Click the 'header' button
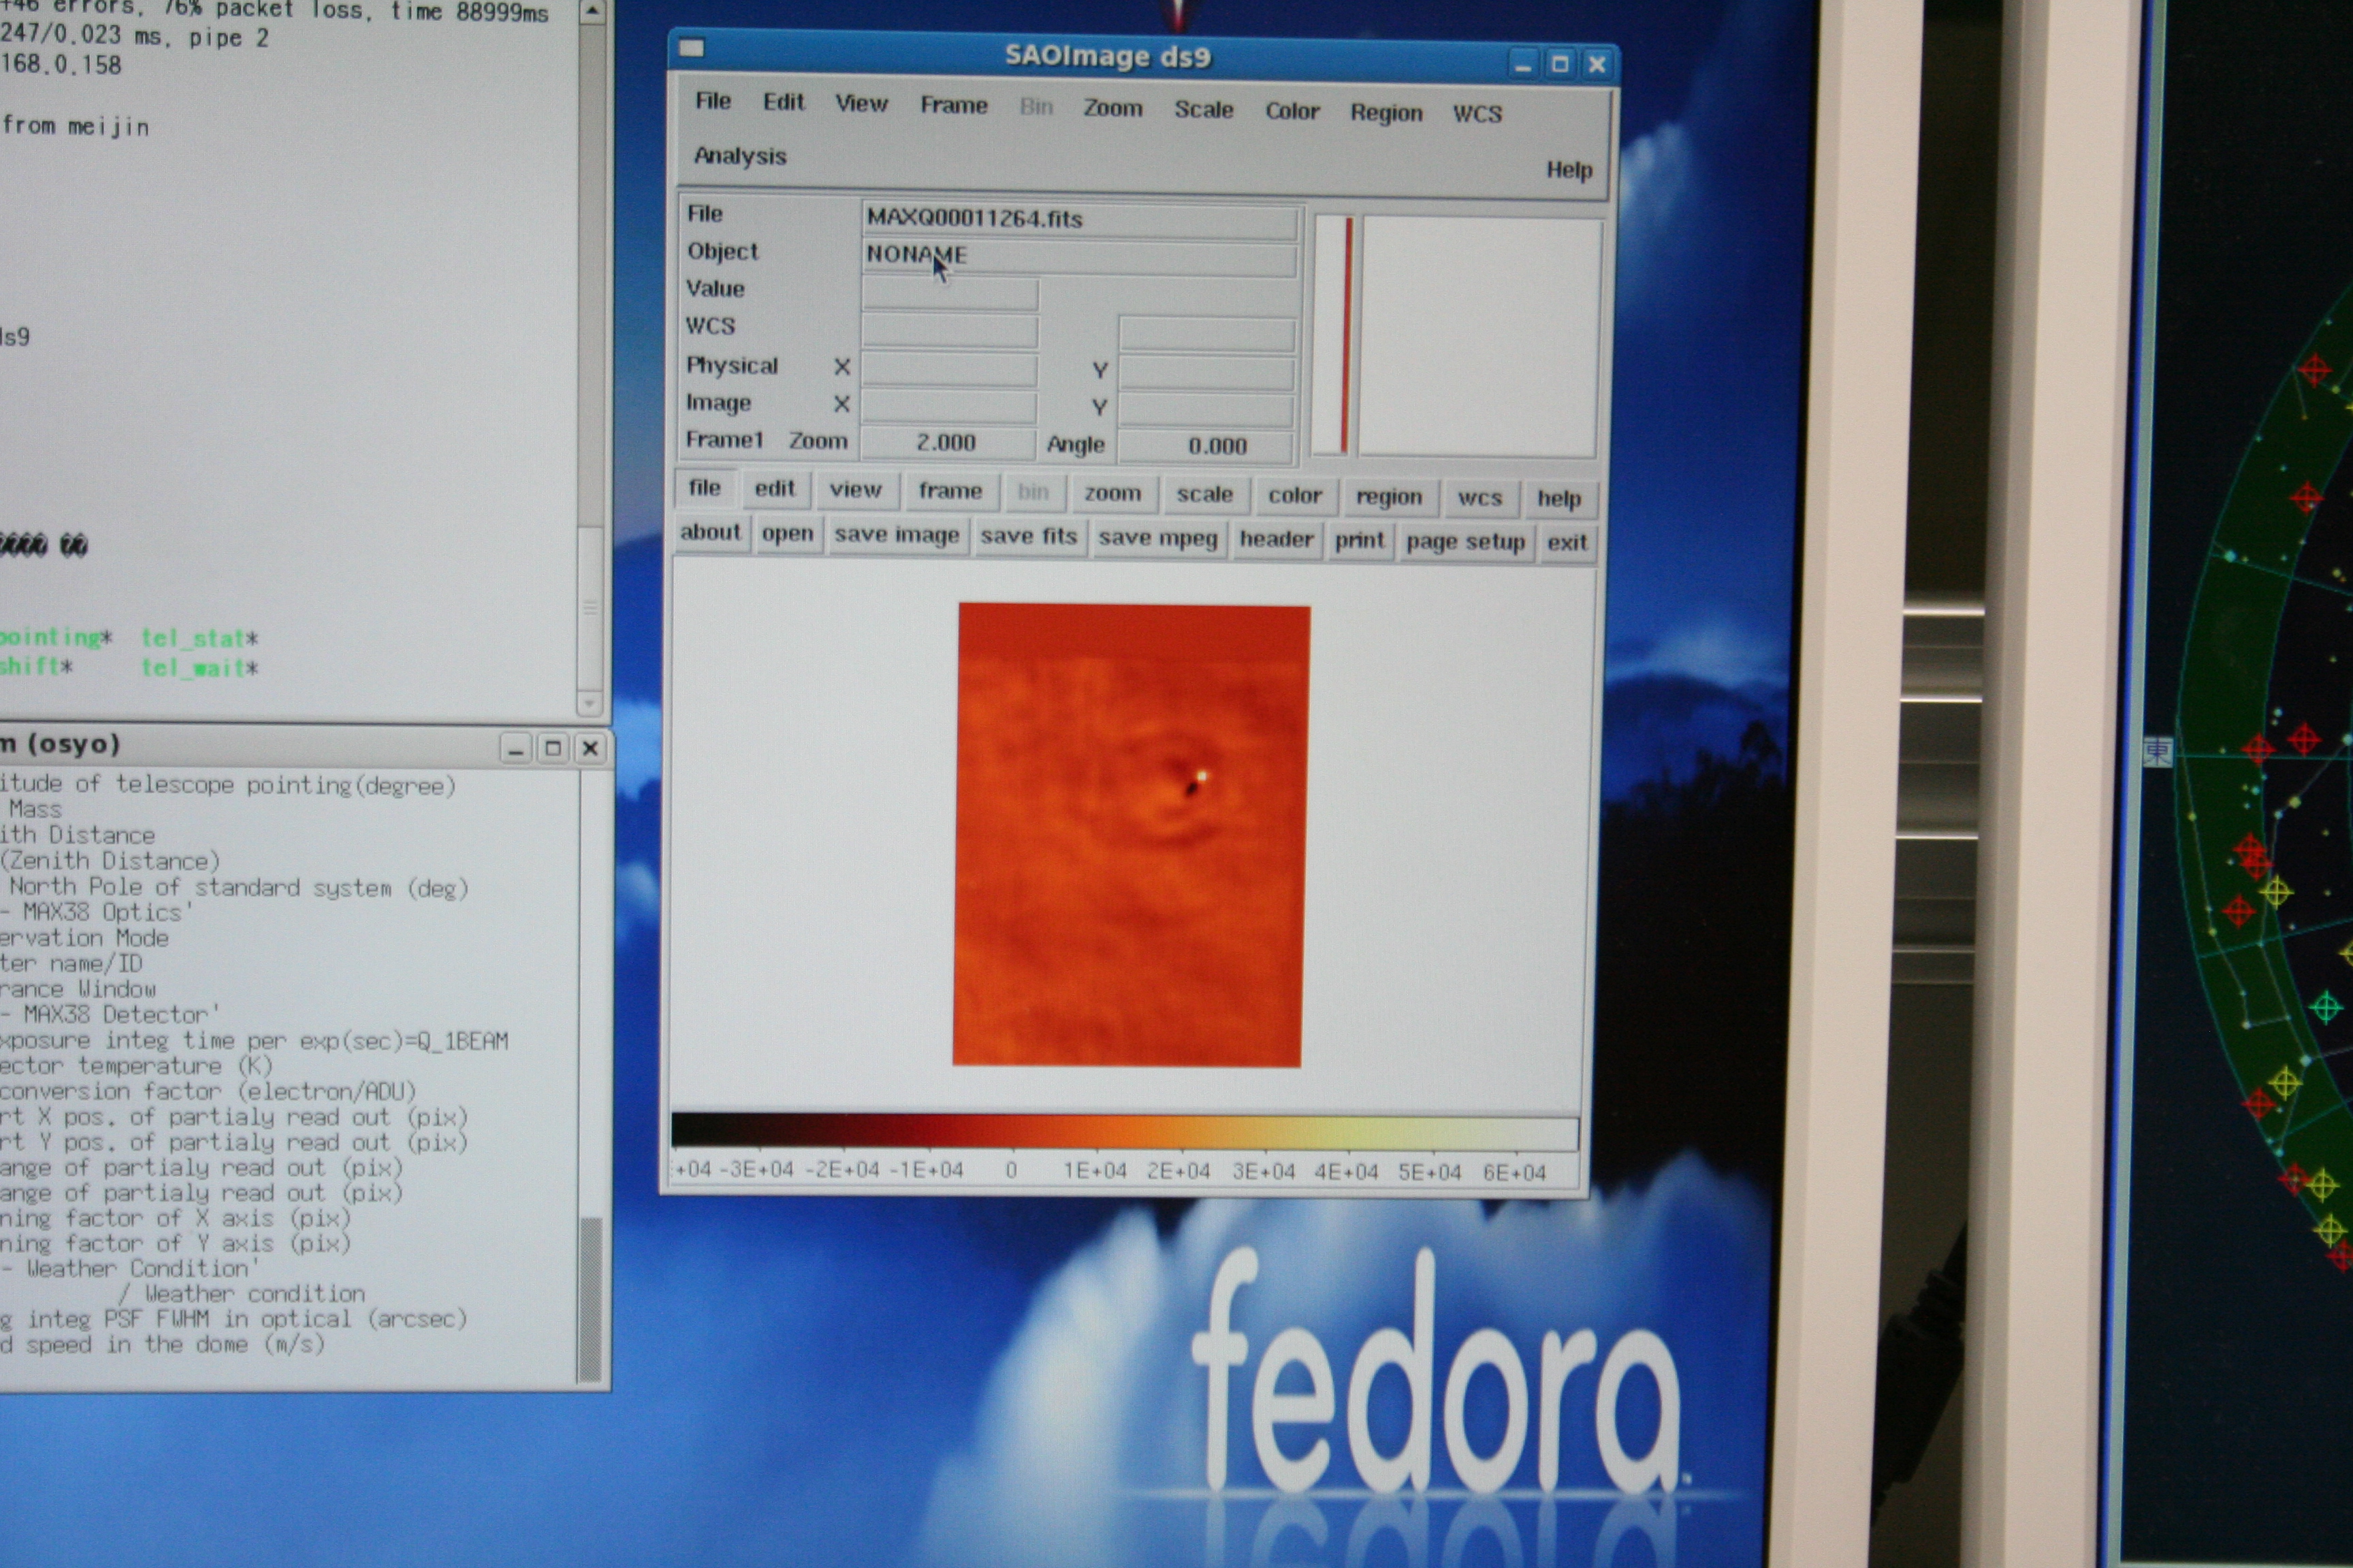The image size is (2353, 1568). 1275,540
